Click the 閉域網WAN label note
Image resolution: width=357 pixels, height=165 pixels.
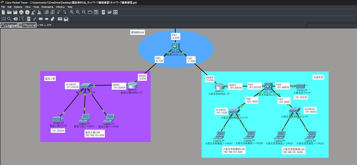pos(138,32)
